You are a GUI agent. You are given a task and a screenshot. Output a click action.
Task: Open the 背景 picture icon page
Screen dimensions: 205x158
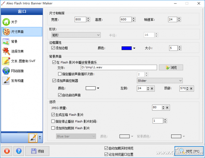[x=6, y=42]
